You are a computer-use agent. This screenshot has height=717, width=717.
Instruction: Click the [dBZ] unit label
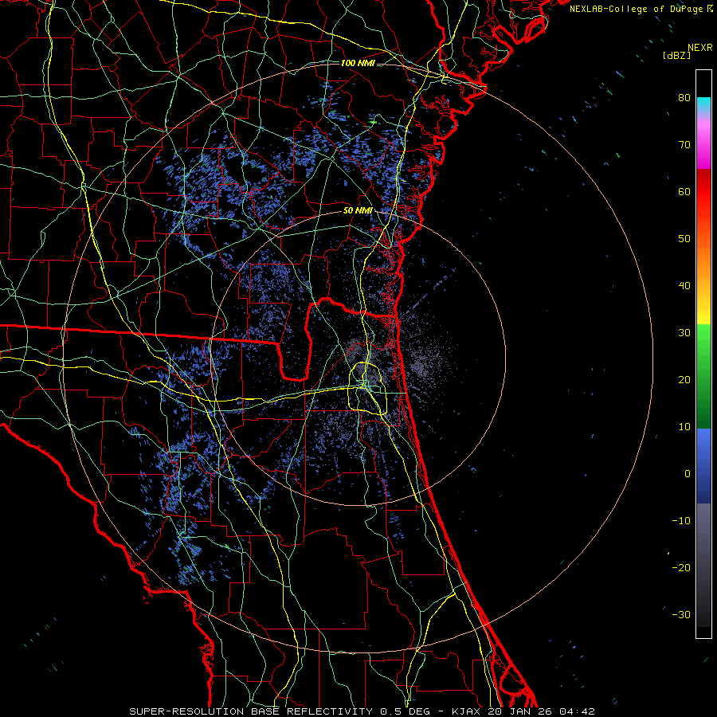[x=676, y=56]
